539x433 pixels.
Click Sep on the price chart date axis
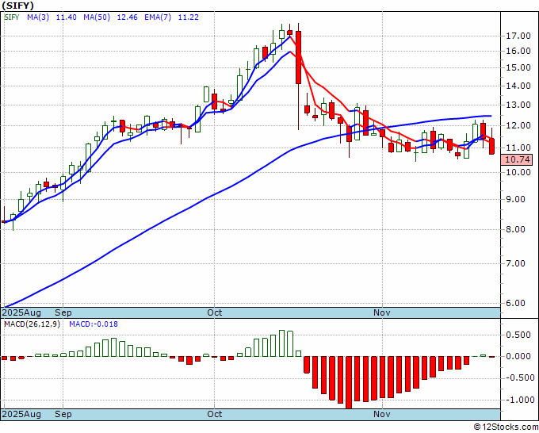(x=63, y=312)
